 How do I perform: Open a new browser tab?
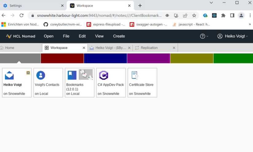click(140, 6)
